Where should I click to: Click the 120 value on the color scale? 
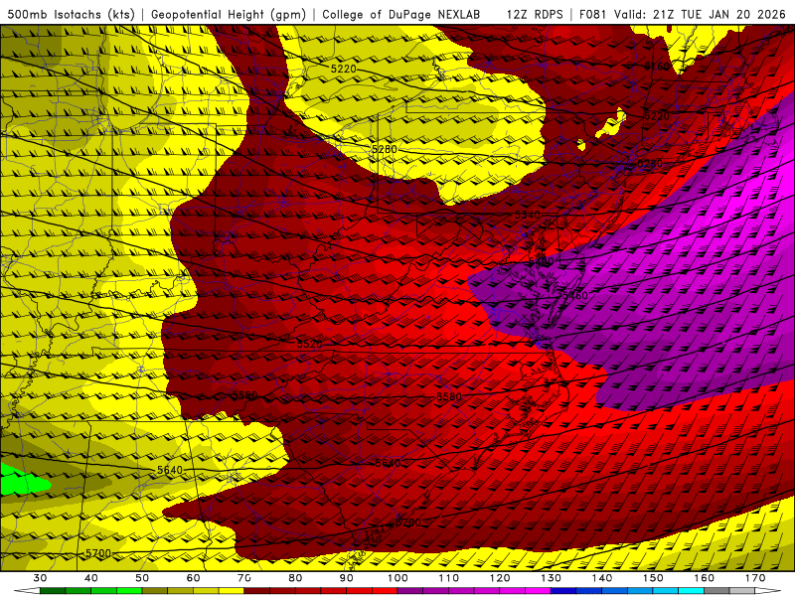click(500, 578)
